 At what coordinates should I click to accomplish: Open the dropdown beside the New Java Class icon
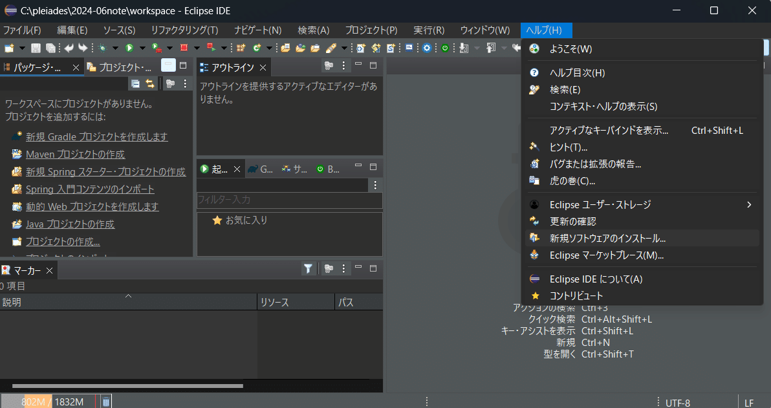pyautogui.click(x=269, y=48)
